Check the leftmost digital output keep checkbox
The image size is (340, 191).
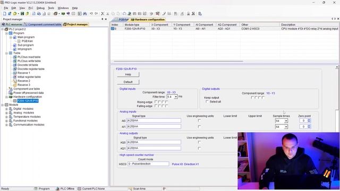252,98
